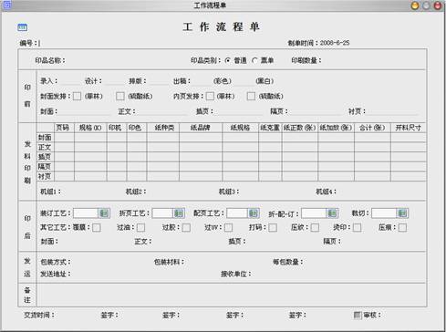Open the 折-配-订 picker icon

332,213
